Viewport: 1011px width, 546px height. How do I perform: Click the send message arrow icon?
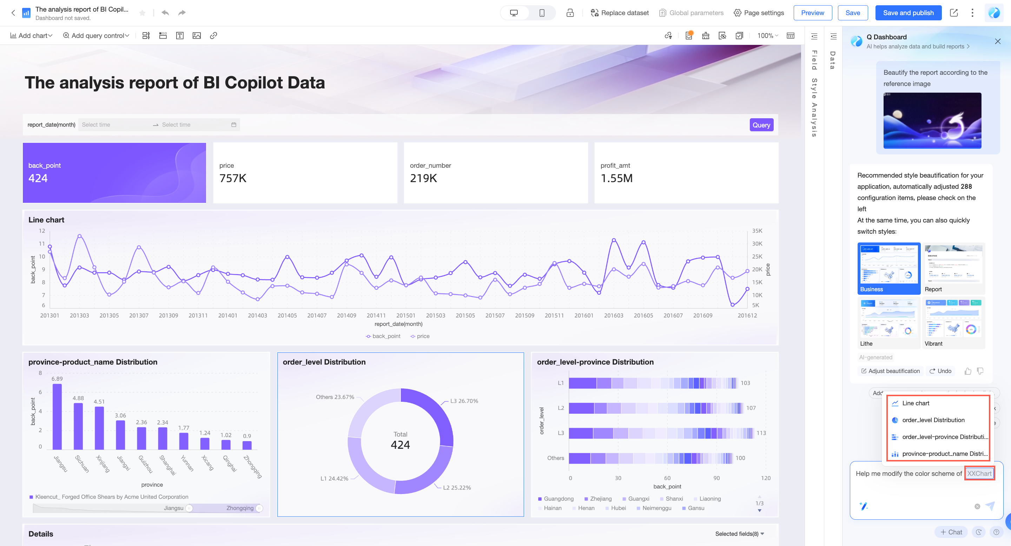pyautogui.click(x=990, y=506)
